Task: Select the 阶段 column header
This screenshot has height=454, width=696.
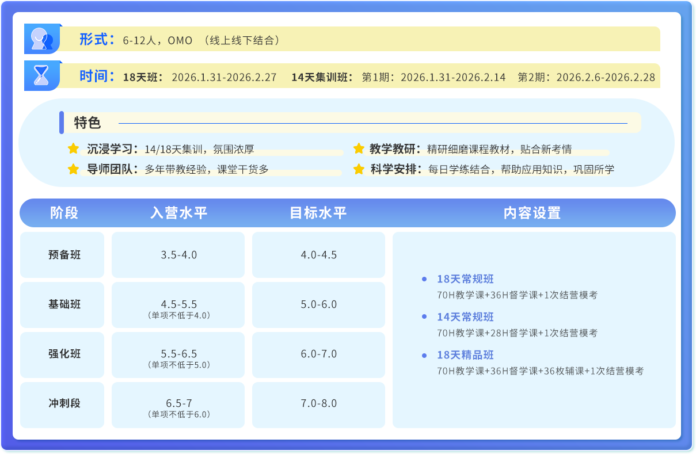Action: 64,213
